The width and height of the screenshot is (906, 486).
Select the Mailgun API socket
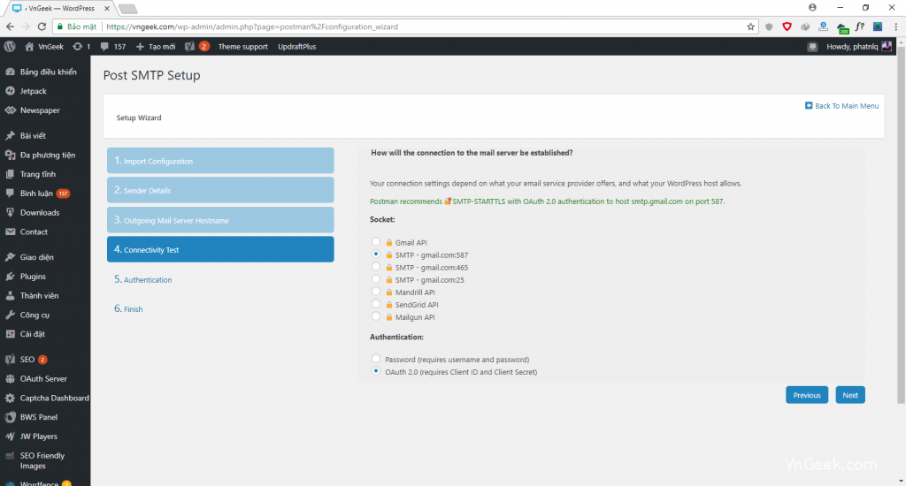point(376,316)
